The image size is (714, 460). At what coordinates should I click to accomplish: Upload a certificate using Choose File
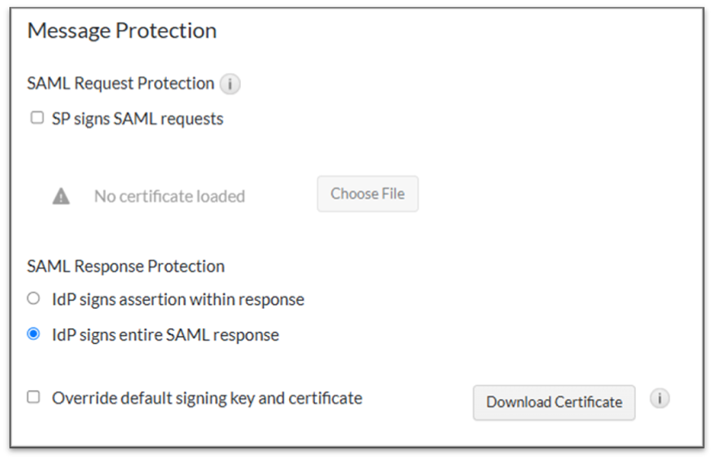367,194
